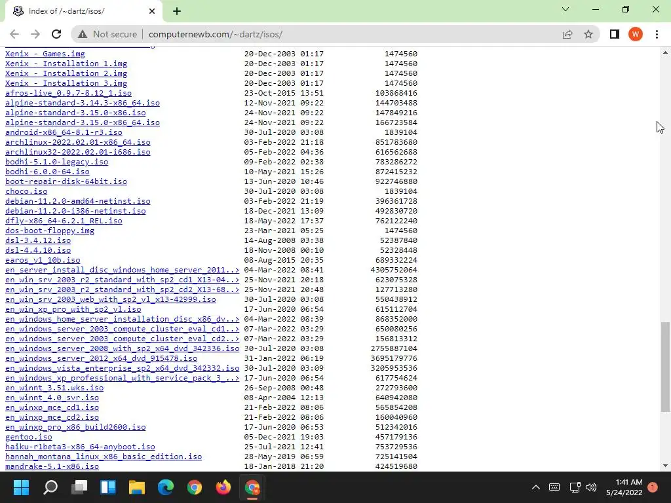Click the browser forward arrow
The height and width of the screenshot is (503, 671).
pos(35,34)
